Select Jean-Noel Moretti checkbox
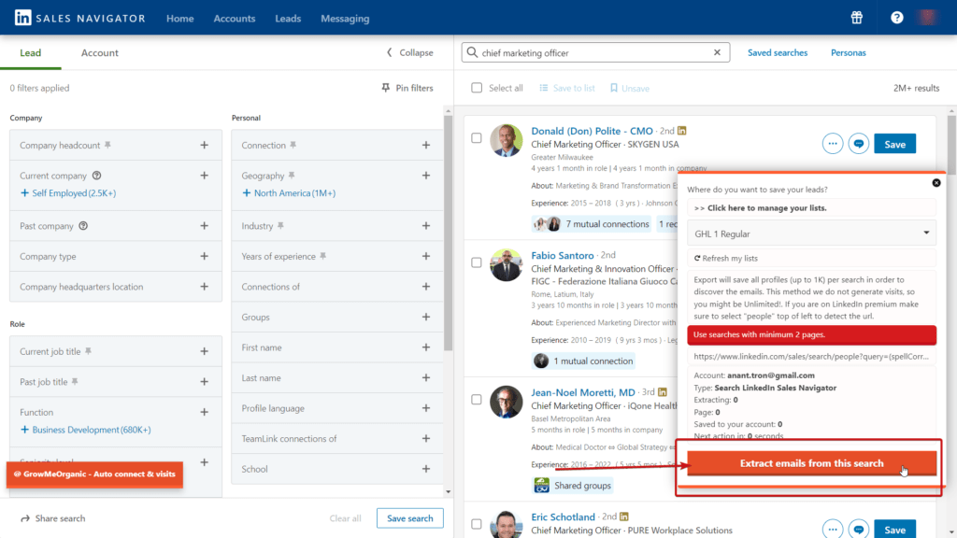957x538 pixels. tap(477, 400)
